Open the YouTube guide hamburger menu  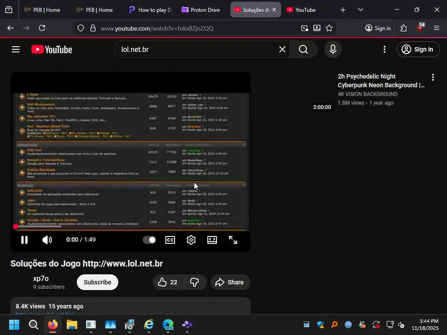(16, 49)
